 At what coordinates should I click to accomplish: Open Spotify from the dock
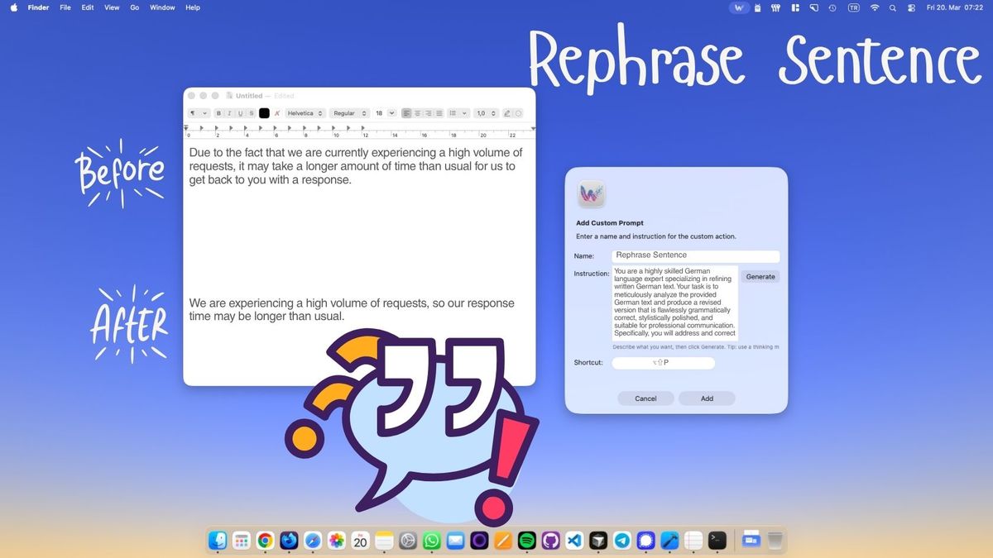(x=526, y=541)
